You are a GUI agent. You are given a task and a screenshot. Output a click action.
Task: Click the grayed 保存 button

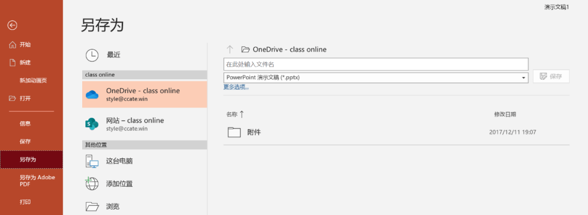click(551, 76)
